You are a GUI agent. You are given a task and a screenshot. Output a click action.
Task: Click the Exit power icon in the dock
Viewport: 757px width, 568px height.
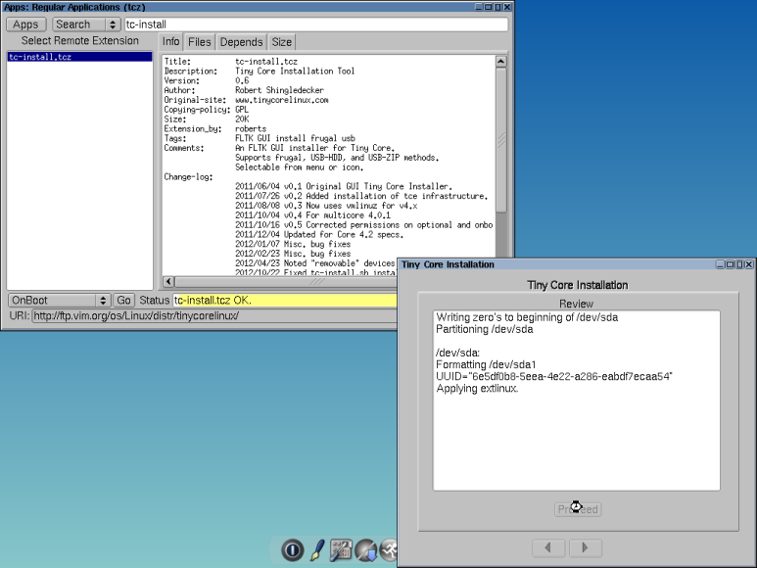(293, 550)
